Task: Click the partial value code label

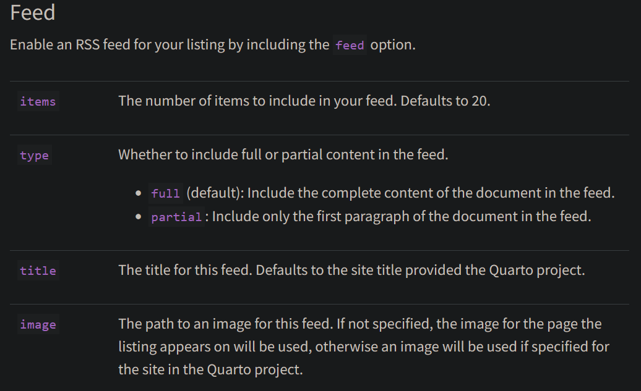Action: pos(176,217)
